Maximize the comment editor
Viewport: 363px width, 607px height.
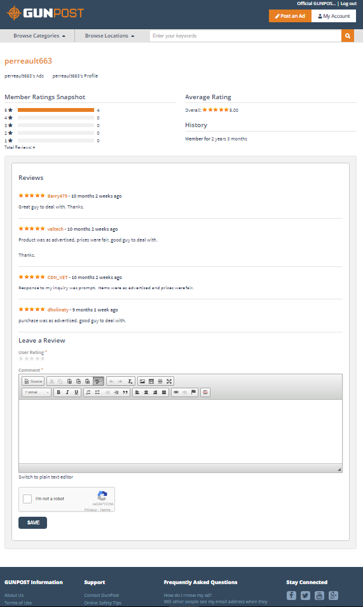coord(169,381)
